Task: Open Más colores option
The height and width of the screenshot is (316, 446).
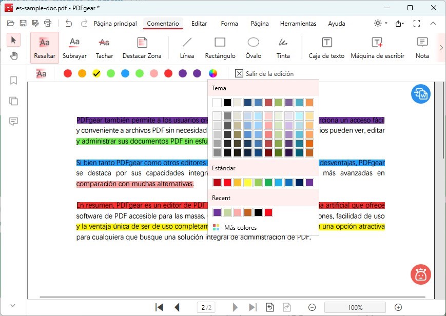Action: (x=240, y=227)
